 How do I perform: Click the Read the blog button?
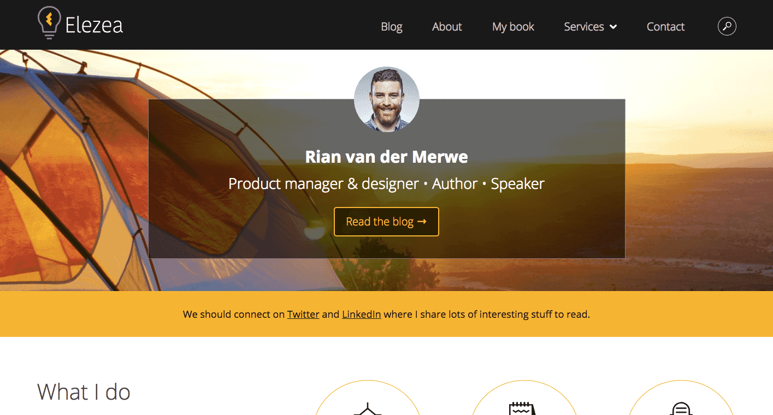click(386, 222)
